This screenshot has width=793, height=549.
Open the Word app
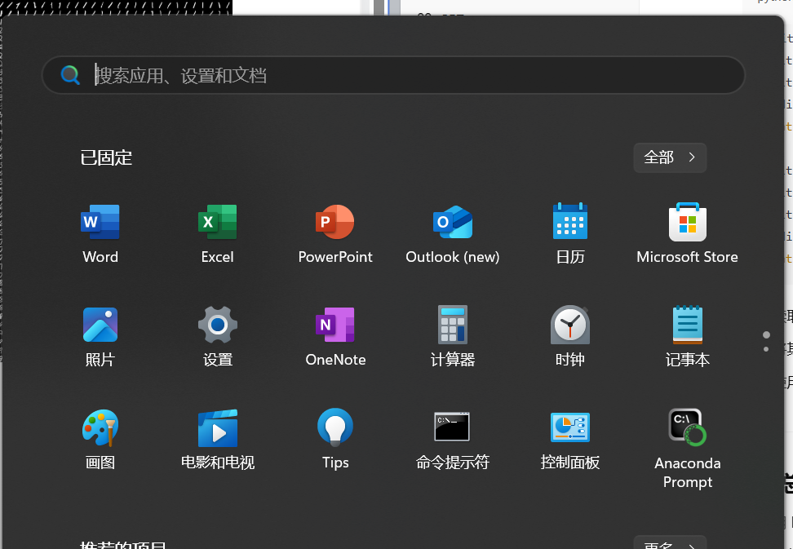click(x=100, y=233)
